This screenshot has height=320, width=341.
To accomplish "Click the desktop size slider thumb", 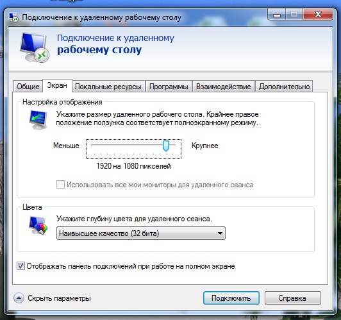I will click(166, 146).
